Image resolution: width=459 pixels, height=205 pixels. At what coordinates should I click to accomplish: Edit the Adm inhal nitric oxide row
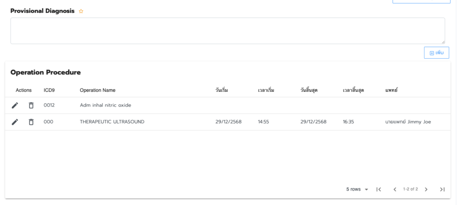pos(15,105)
